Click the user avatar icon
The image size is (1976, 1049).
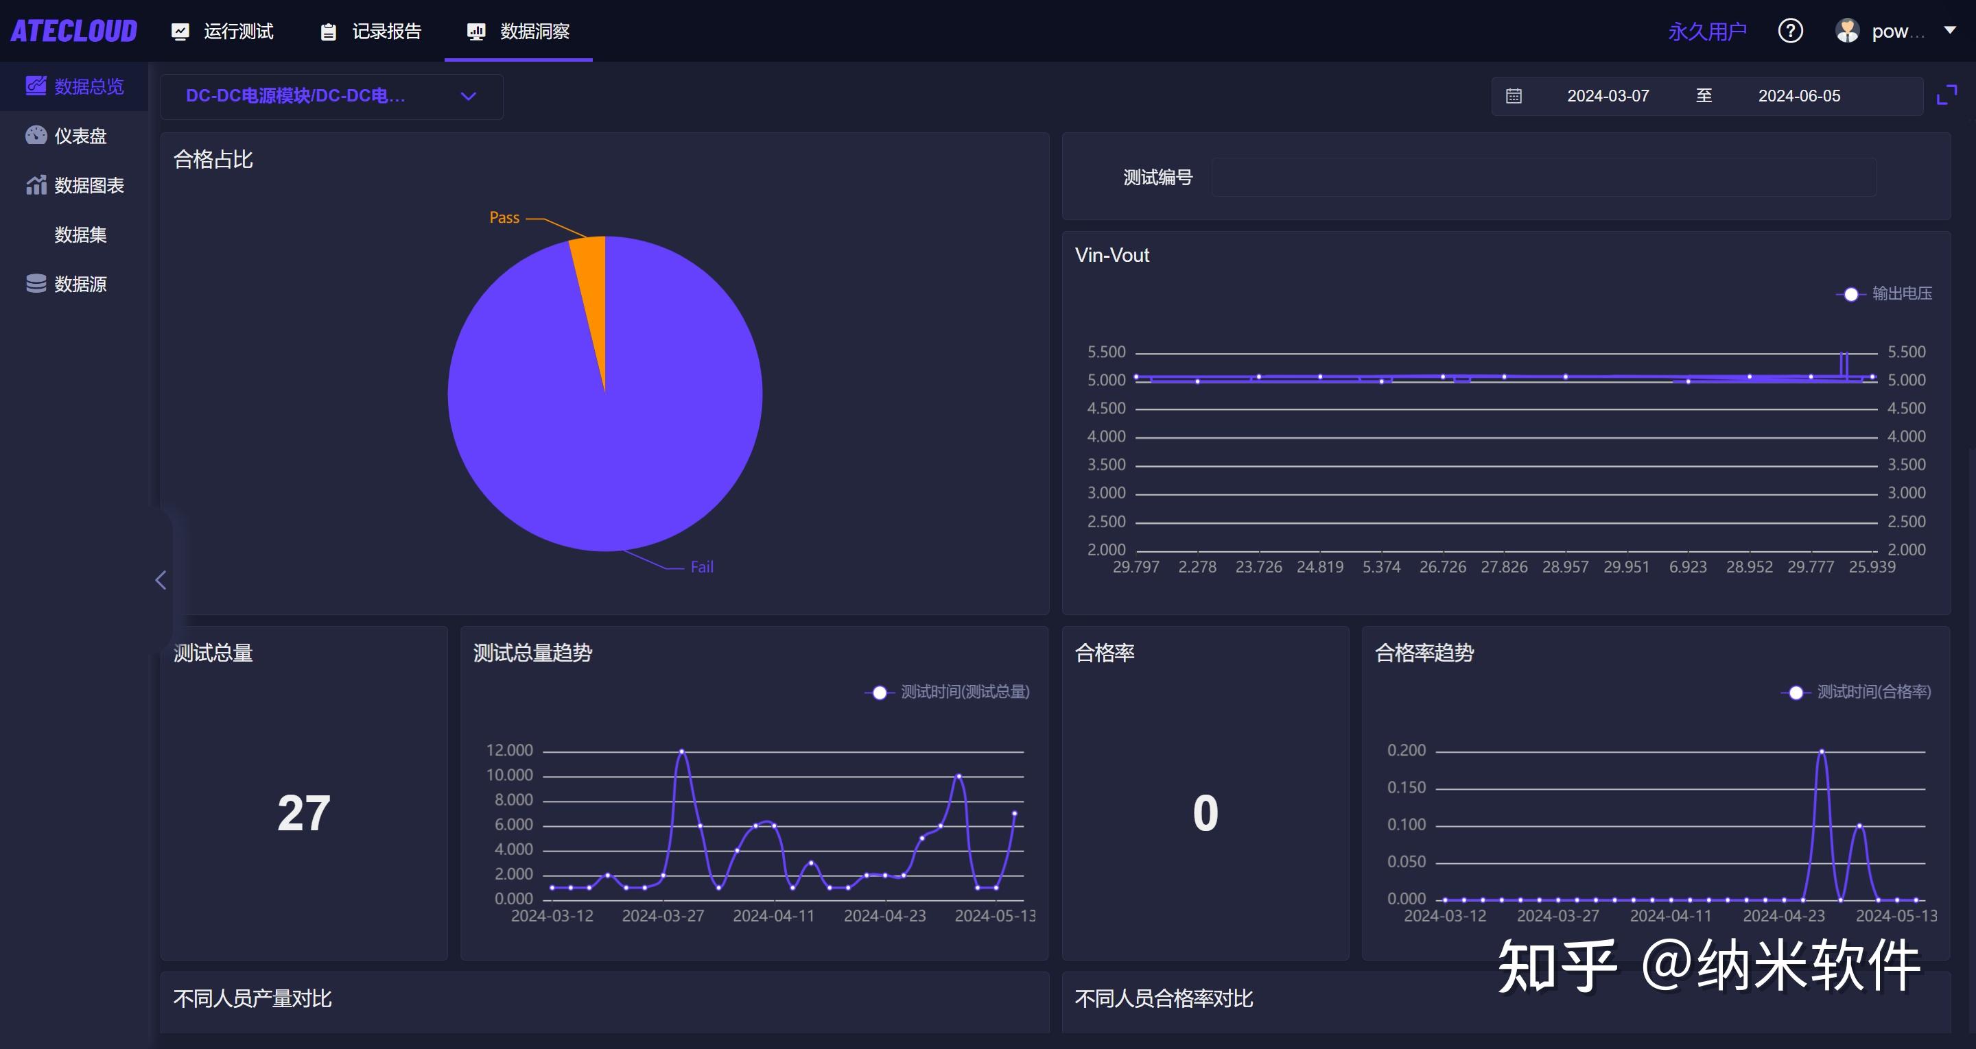point(1848,30)
